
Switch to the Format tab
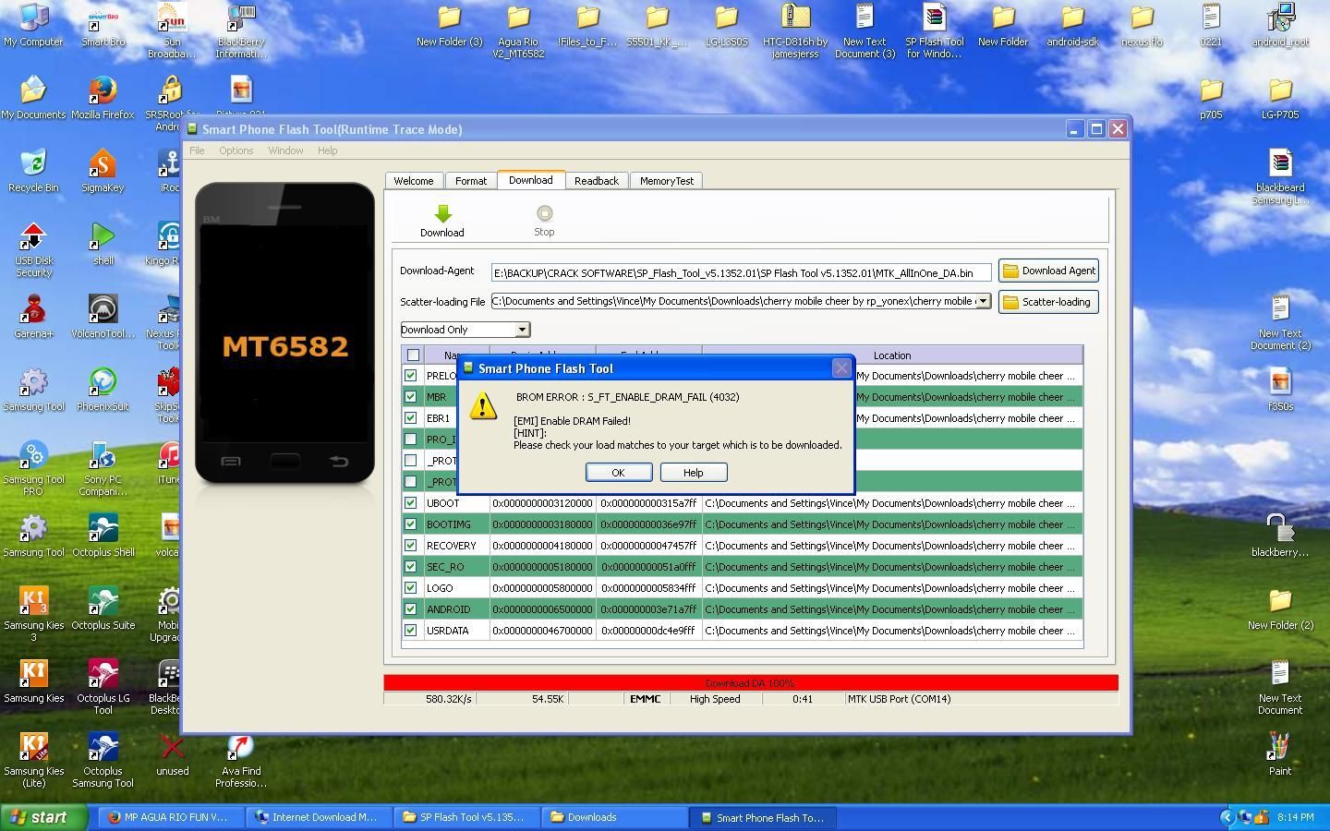pos(470,181)
